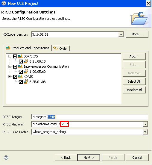
Task: Click the 1.00.05.60 version gear icon
Action: tap(26, 71)
